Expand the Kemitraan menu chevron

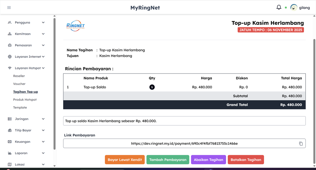click(x=43, y=34)
